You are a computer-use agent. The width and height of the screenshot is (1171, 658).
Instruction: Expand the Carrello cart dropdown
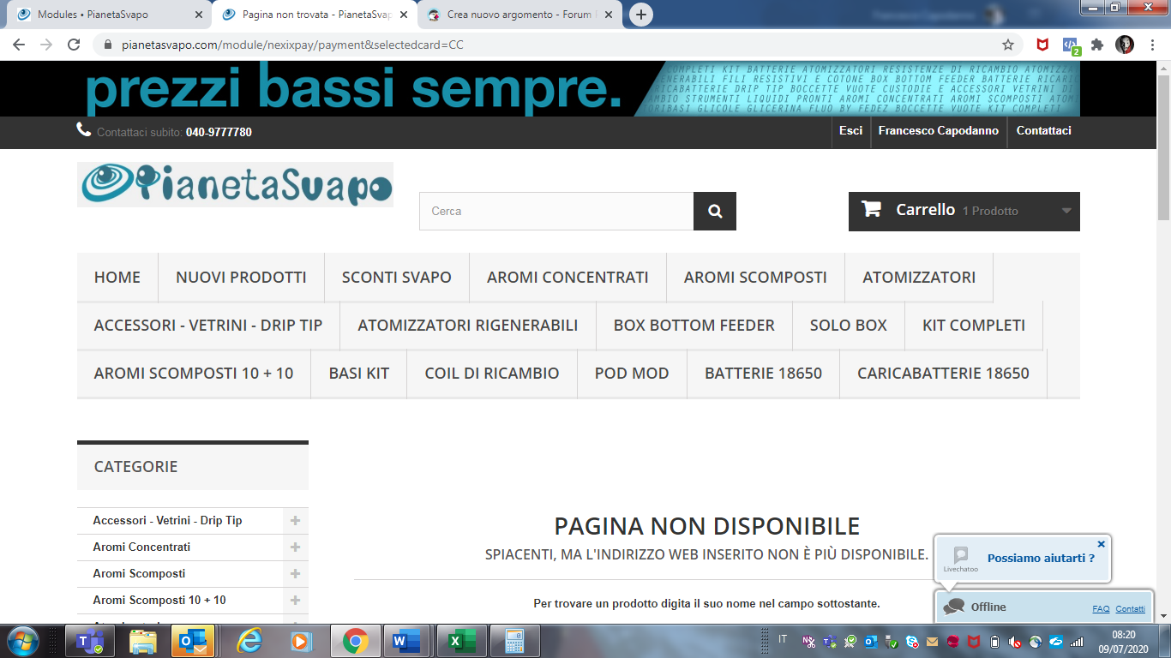[x=1066, y=211]
